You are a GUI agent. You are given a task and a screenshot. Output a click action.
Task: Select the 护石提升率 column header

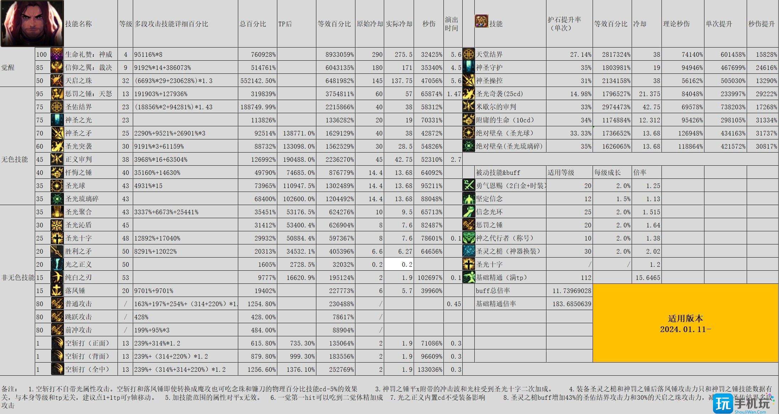pyautogui.click(x=565, y=23)
